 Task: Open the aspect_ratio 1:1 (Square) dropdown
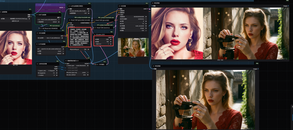tap(48, 71)
